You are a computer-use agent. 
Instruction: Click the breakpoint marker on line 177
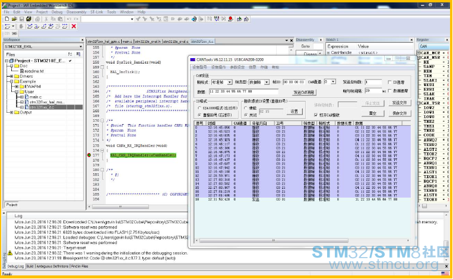tap(89, 155)
